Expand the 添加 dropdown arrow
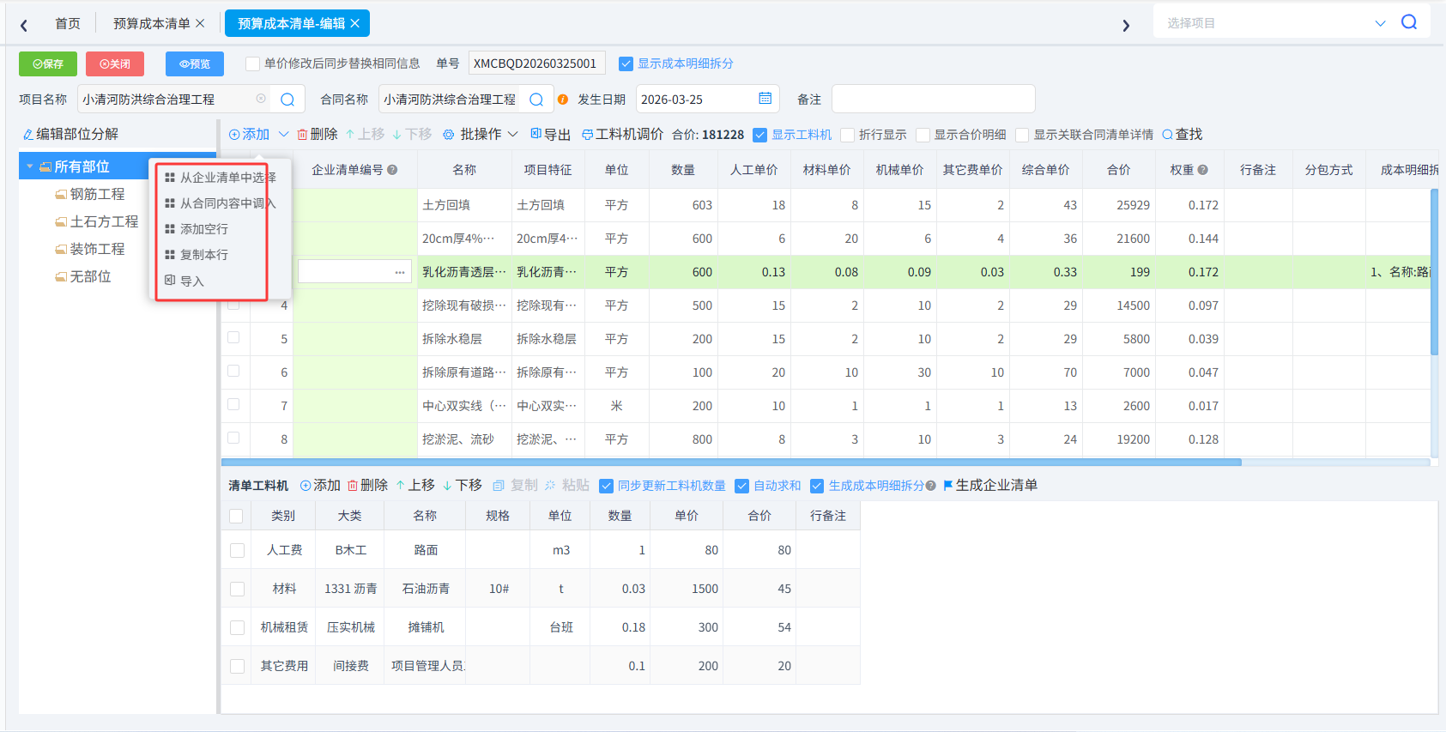The width and height of the screenshot is (1446, 732). [283, 135]
